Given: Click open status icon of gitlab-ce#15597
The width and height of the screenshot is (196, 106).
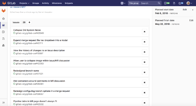Looking at the screenshot, I should point(14,53).
